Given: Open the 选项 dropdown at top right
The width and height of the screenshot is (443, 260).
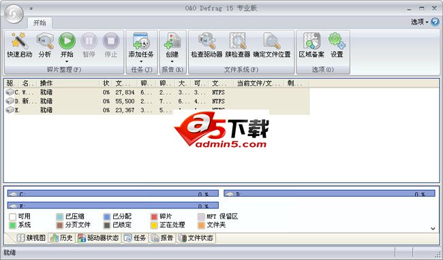Looking at the screenshot, I should click(x=420, y=22).
